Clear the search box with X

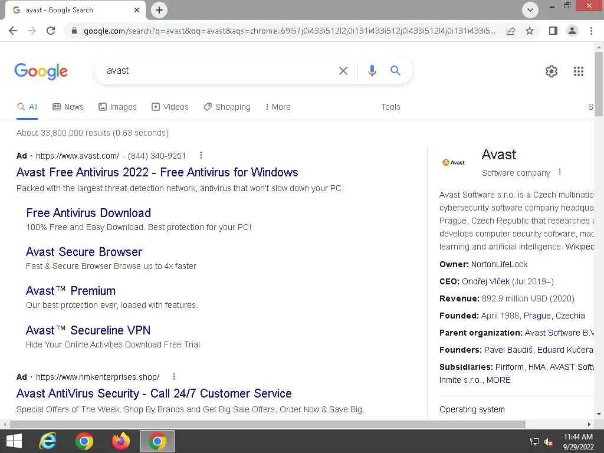pos(343,71)
